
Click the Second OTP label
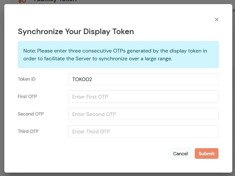(31, 114)
